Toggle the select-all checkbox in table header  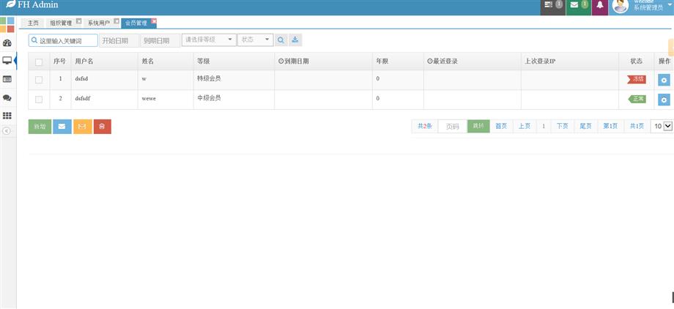[x=39, y=62]
